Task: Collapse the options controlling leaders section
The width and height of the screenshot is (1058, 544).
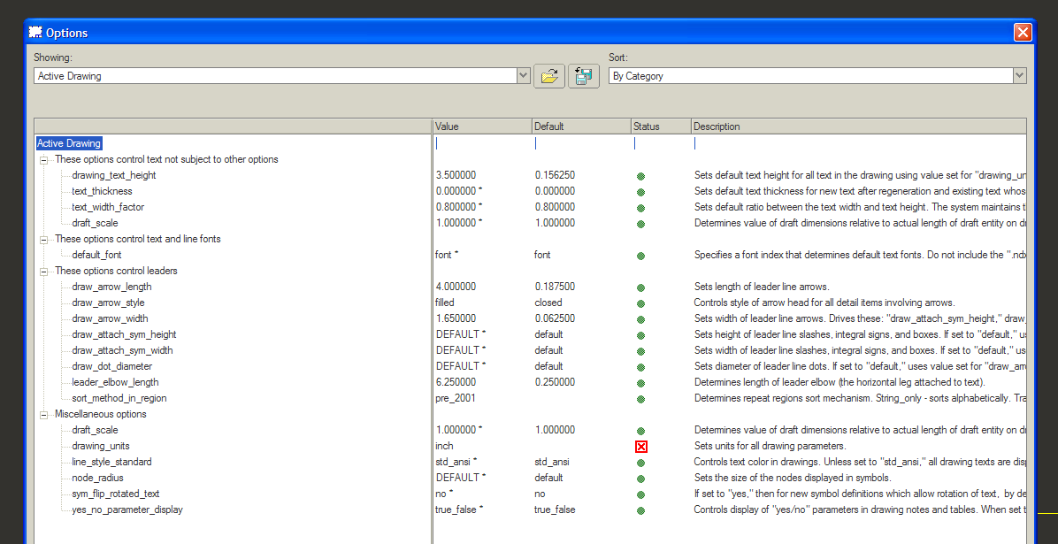Action: (x=42, y=270)
